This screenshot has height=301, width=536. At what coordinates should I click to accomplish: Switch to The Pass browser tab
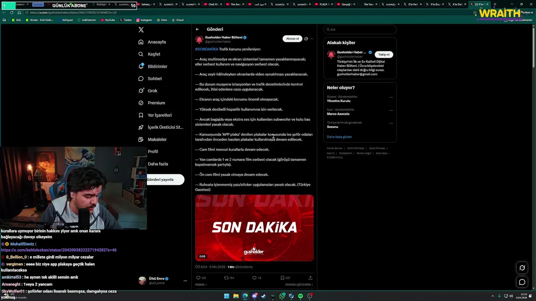pyautogui.click(x=369, y=4)
